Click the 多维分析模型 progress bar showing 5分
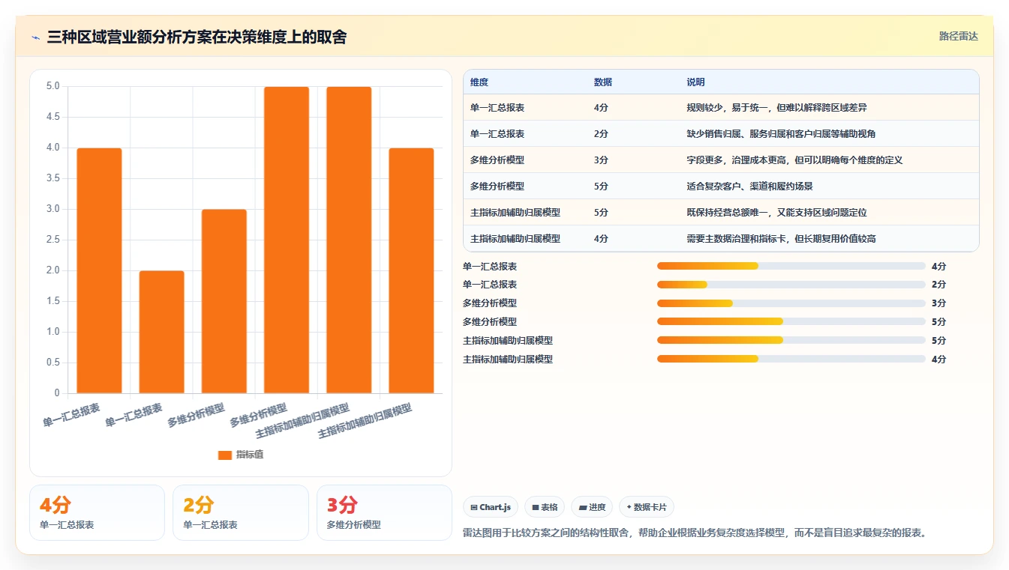Image resolution: width=1009 pixels, height=570 pixels. pos(791,322)
